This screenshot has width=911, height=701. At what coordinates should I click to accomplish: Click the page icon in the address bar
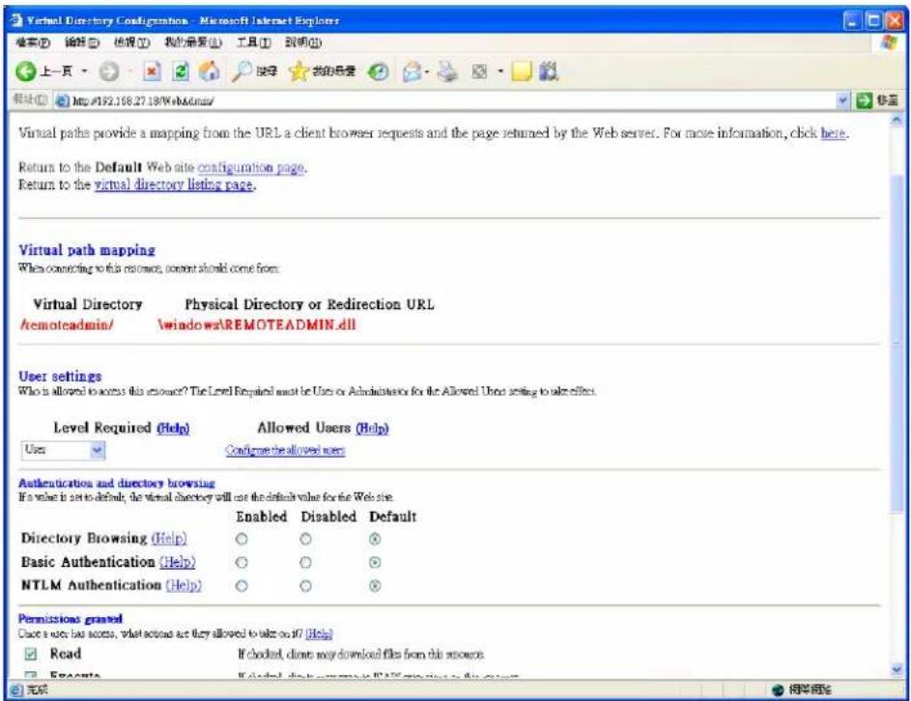coord(62,101)
